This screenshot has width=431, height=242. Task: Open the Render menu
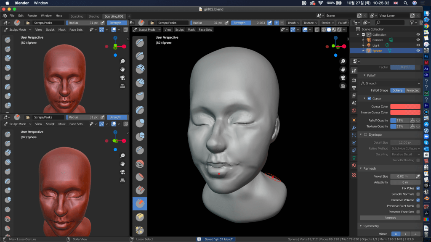pos(32,16)
